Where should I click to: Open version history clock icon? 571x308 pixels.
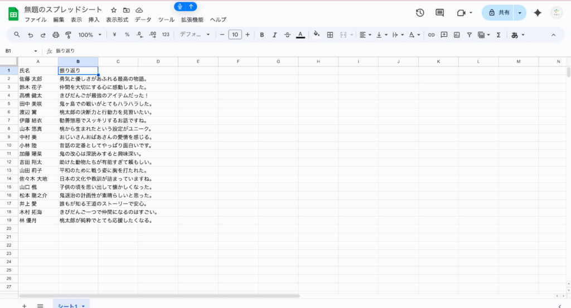click(x=420, y=13)
